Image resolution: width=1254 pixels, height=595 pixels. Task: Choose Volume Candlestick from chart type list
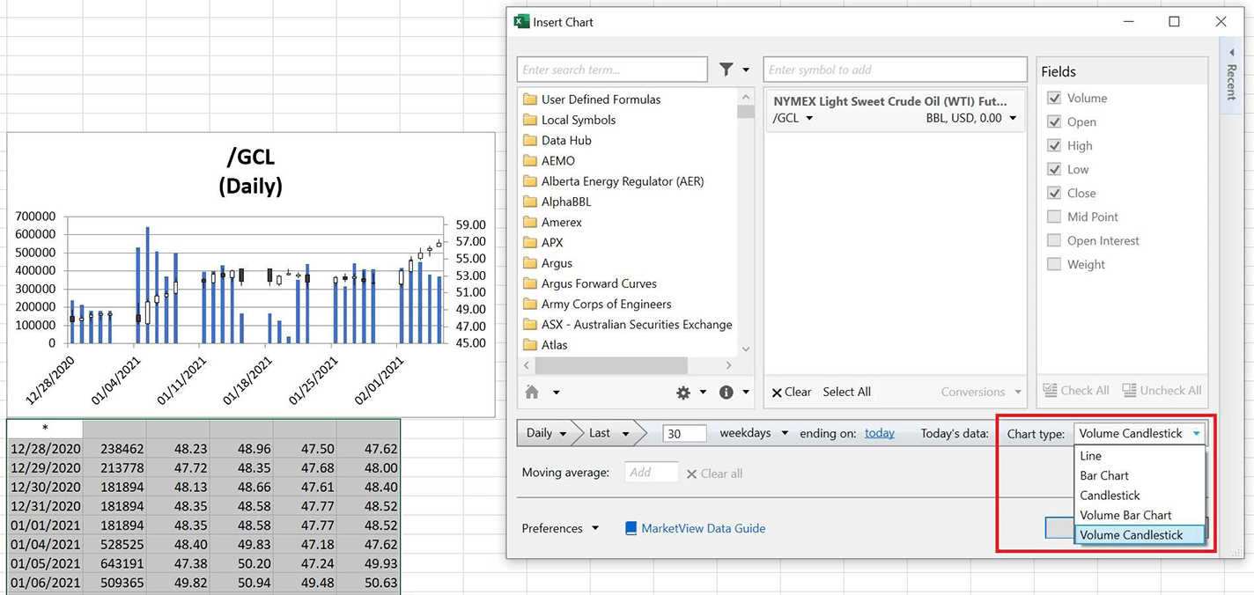[x=1140, y=534]
